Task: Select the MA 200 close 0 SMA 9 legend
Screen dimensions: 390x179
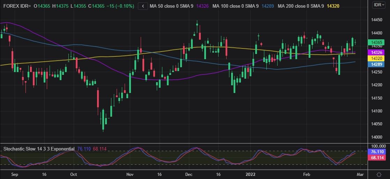Action: (x=301, y=6)
